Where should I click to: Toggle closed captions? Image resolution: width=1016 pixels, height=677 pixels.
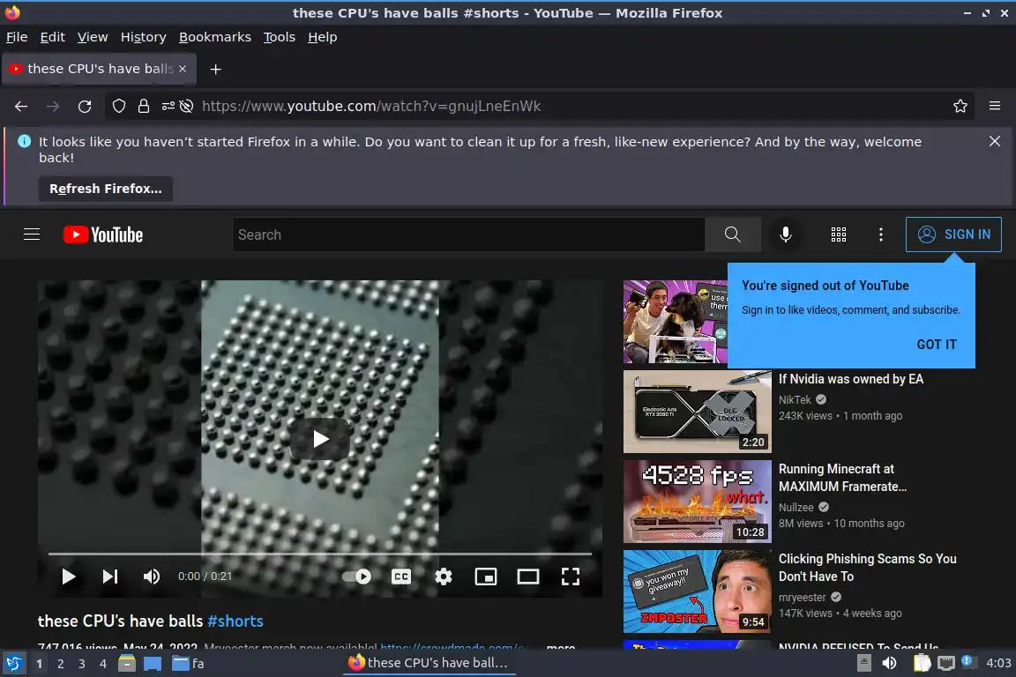point(401,577)
